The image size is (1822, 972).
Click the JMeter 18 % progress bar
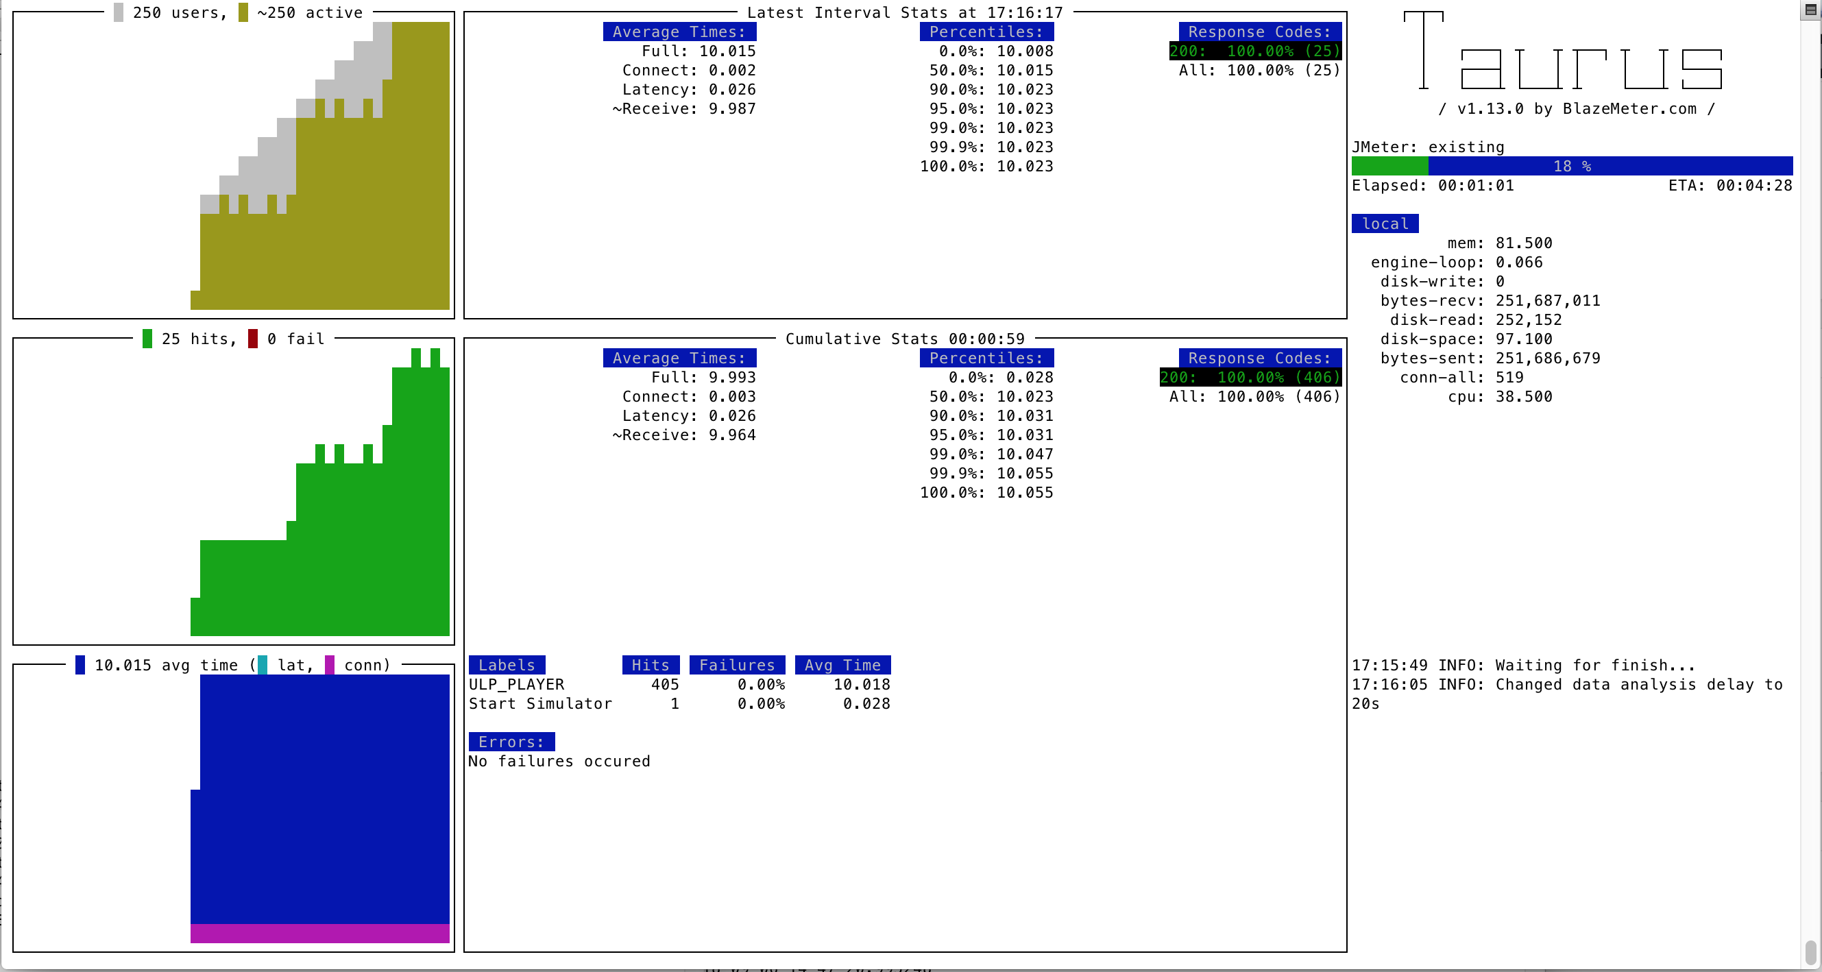pyautogui.click(x=1572, y=167)
